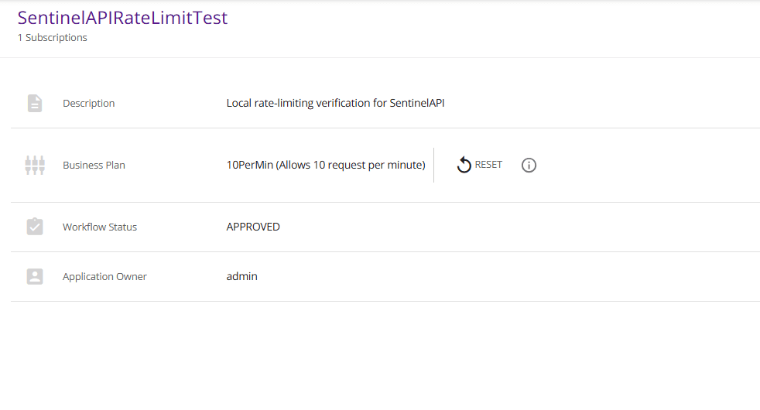Click the 'admin' owner value

tap(242, 276)
